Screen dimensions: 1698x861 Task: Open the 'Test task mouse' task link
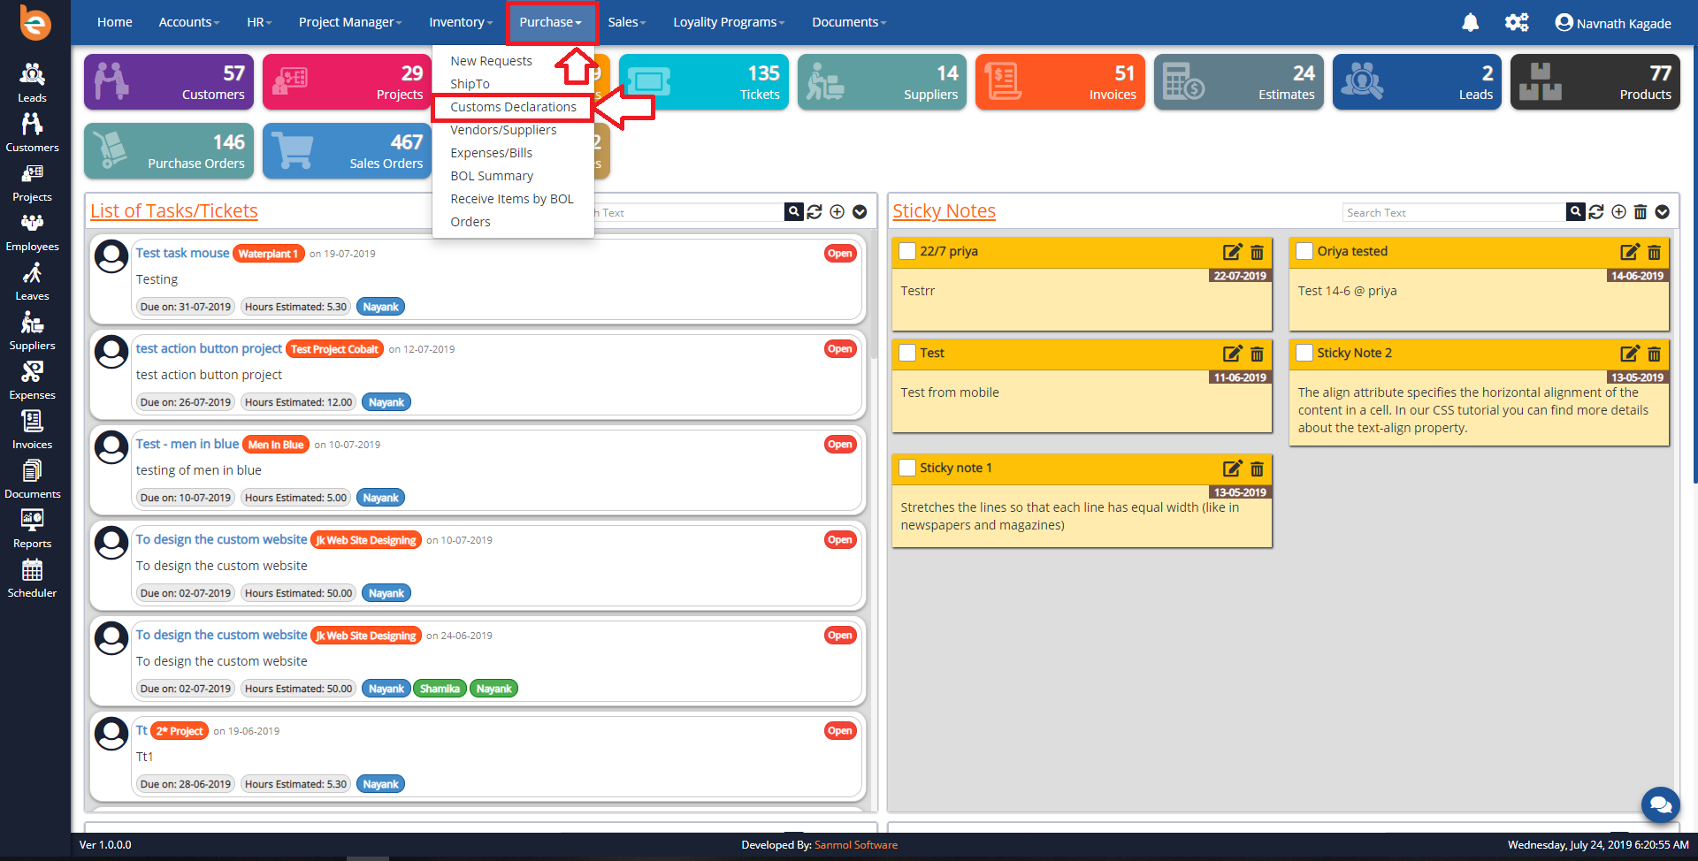coord(182,253)
